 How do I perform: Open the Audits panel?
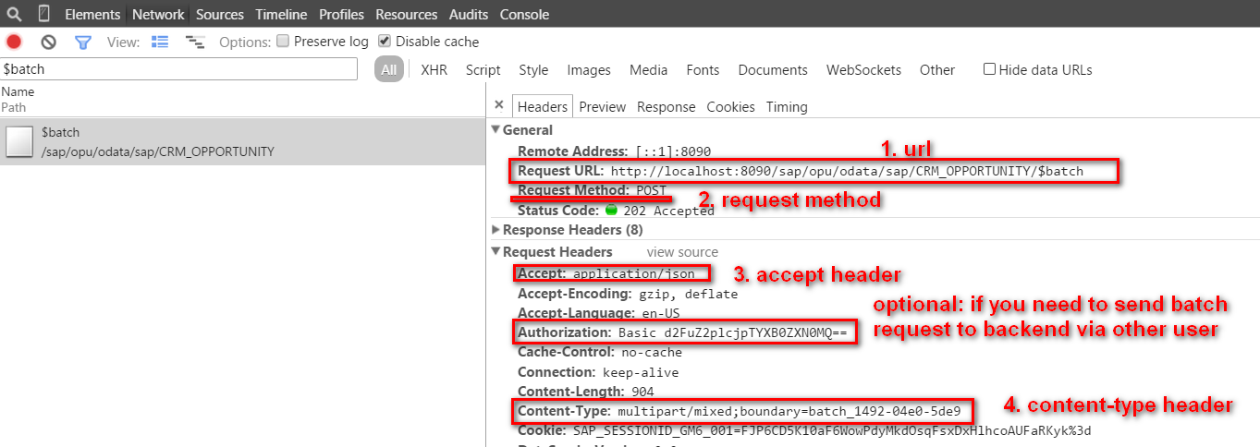click(469, 15)
